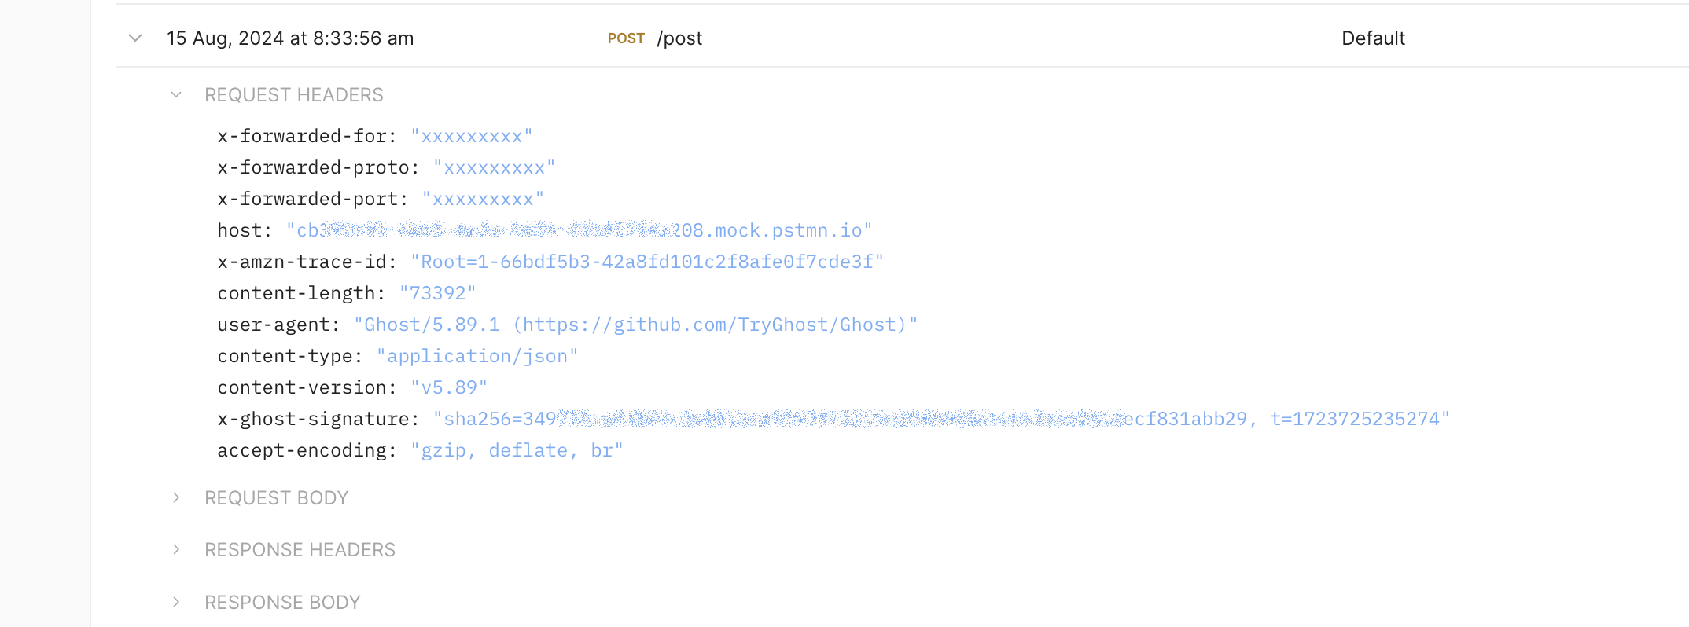Click the host mock.pstmn.io value
1689x627 pixels.
pos(579,230)
